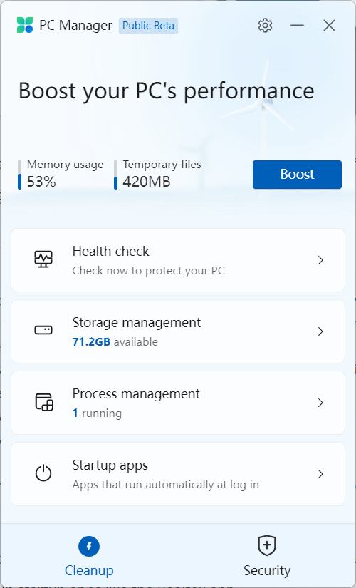Image resolution: width=356 pixels, height=588 pixels.
Task: Expand the Storage management chevron arrow
Action: click(x=320, y=331)
